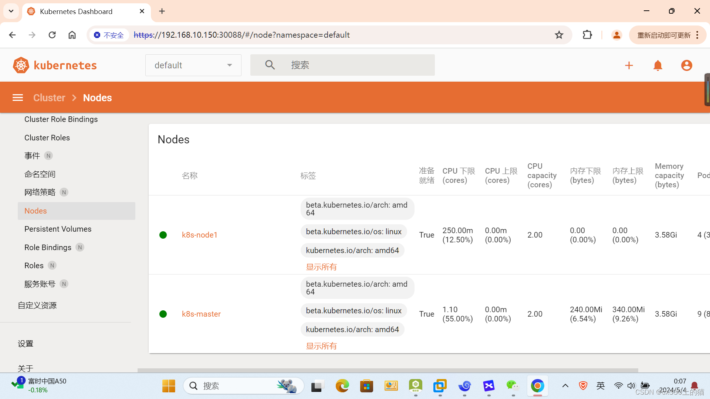Click the Kubernetes logo icon
The height and width of the screenshot is (399, 710).
[21, 65]
